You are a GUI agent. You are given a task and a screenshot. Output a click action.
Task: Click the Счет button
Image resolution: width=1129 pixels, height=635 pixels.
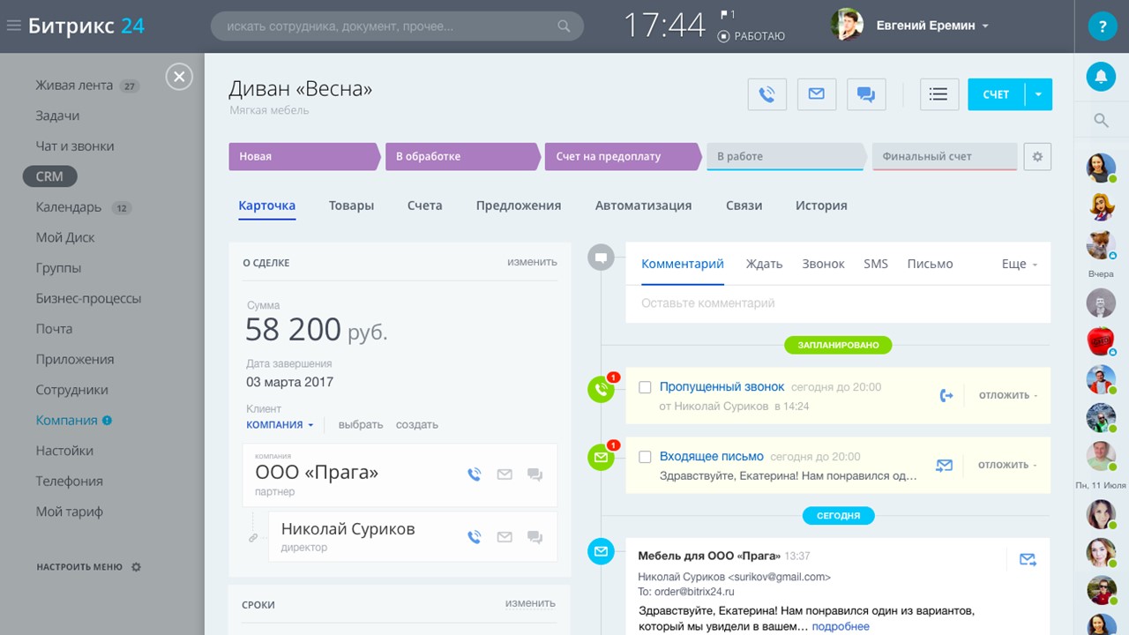coord(996,94)
